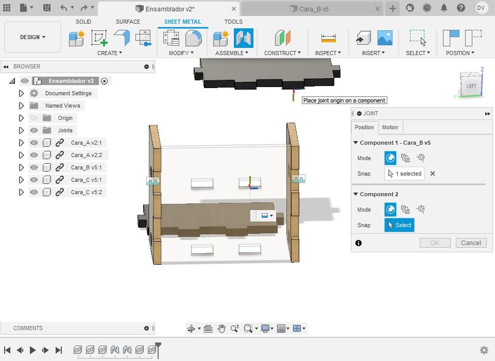Hide the Joints folder
This screenshot has width=495, height=361.
34,130
